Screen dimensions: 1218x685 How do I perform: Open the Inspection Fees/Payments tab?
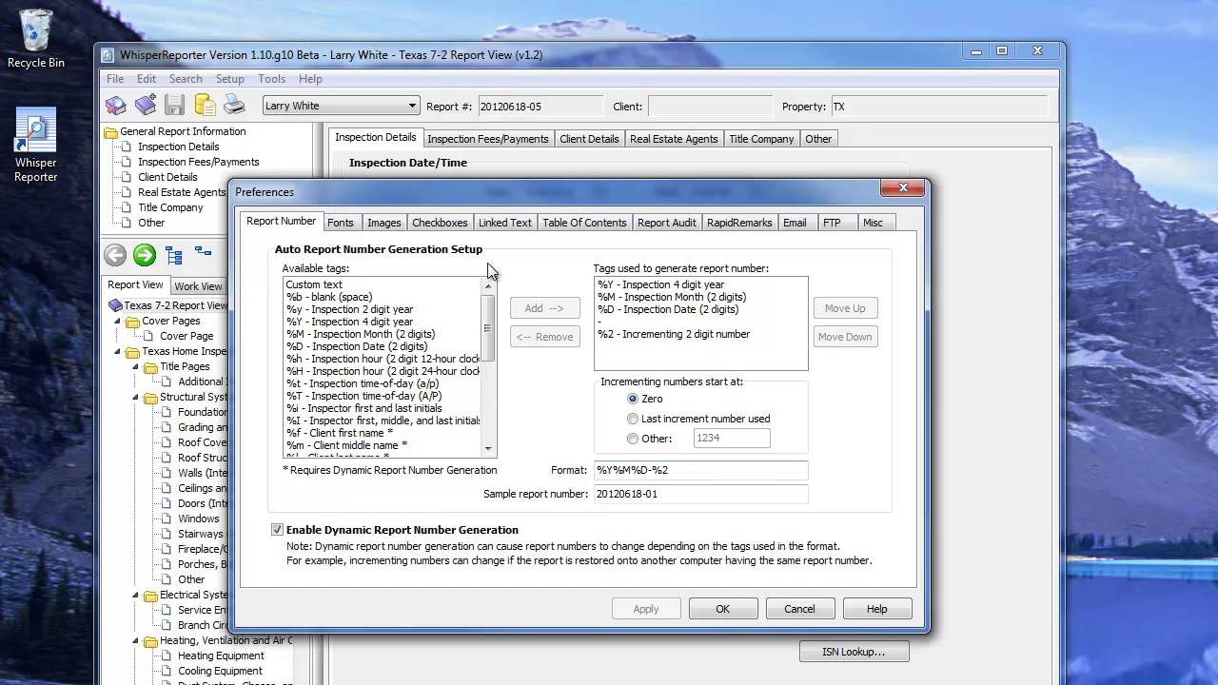[488, 139]
